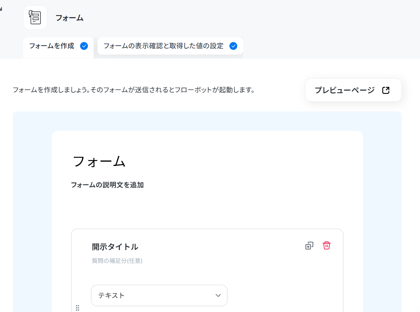Click the 質問の補足分(任意) placeholder field

[117, 261]
